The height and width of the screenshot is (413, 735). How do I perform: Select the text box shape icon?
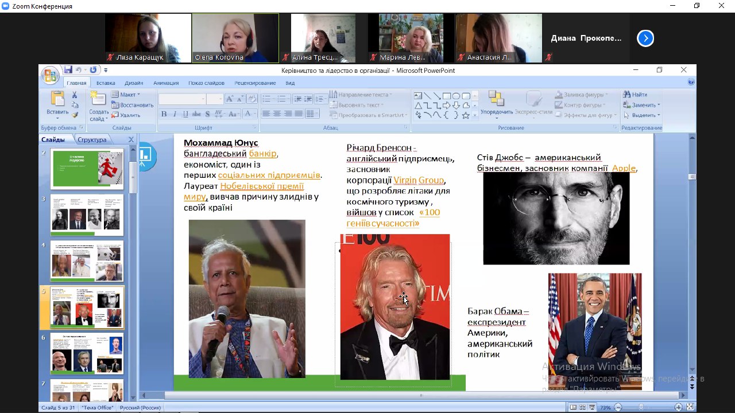(x=418, y=96)
